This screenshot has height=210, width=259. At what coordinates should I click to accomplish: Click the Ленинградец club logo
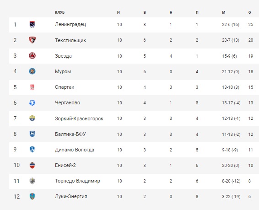(x=32, y=24)
